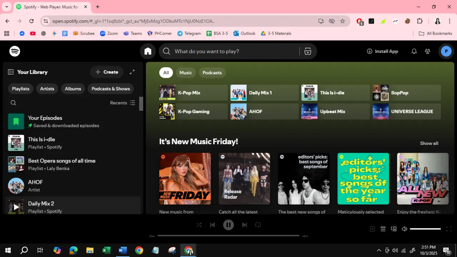Open the UNIVERSE LEAGUE shortcut tile
Screen dimensions: 457x257
click(x=407, y=111)
